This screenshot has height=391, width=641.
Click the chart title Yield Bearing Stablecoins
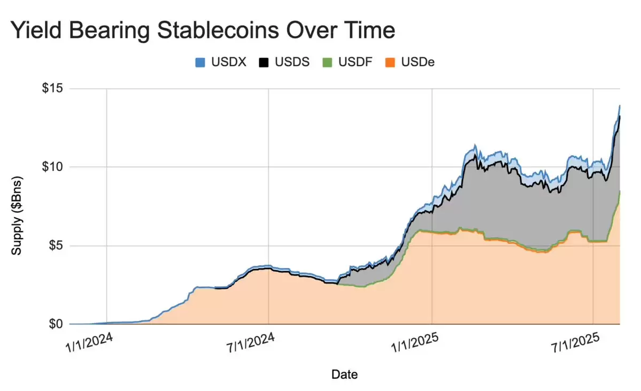point(203,30)
